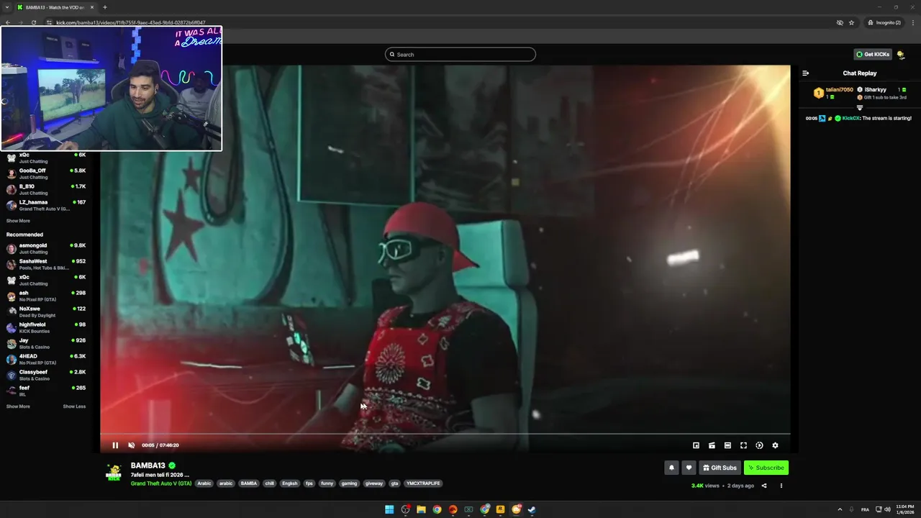Viewport: 921px width, 518px height.
Task: Select the English tag
Action: click(290, 483)
